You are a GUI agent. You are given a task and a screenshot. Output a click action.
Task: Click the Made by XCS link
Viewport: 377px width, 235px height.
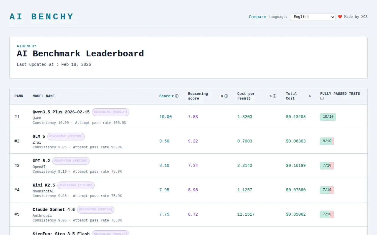pos(356,17)
